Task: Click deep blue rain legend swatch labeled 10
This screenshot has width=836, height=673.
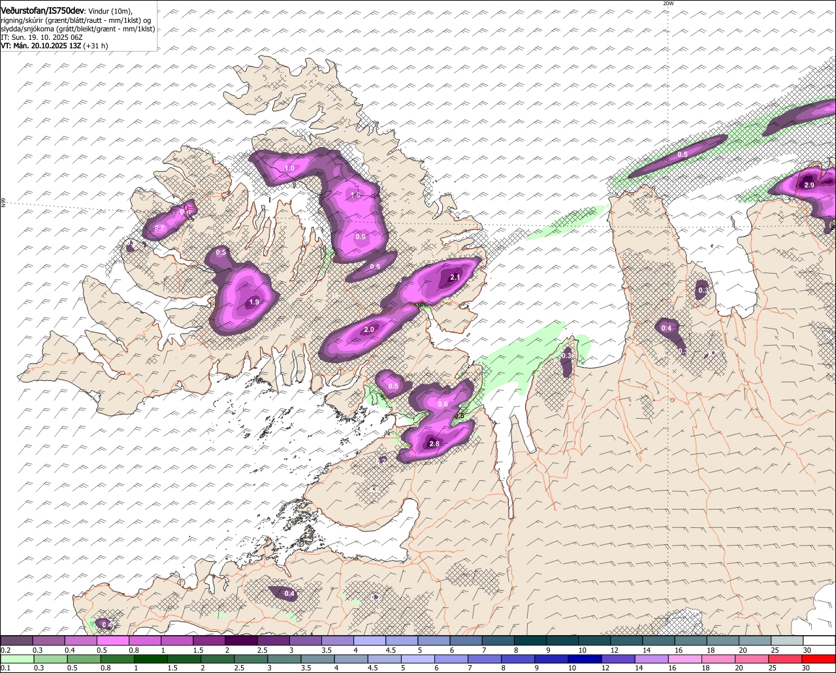Action: pos(585,659)
